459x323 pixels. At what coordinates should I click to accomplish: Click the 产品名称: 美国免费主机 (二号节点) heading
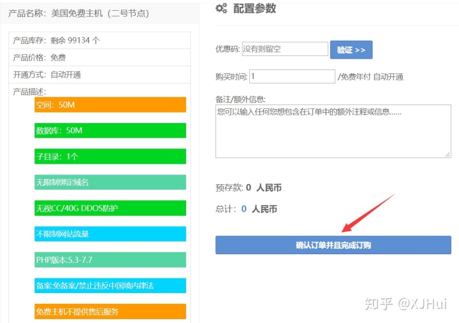[x=79, y=13]
